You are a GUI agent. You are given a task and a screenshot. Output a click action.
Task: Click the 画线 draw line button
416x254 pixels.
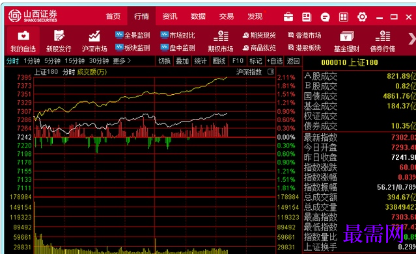coord(219,61)
